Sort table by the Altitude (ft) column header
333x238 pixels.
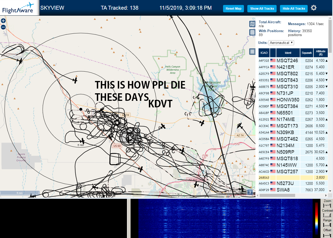click(320, 53)
